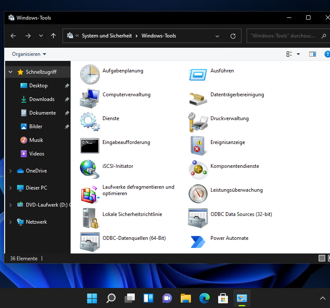Open Microsoft Store from the taskbar
The width and height of the screenshot is (330, 308).
[223, 298]
